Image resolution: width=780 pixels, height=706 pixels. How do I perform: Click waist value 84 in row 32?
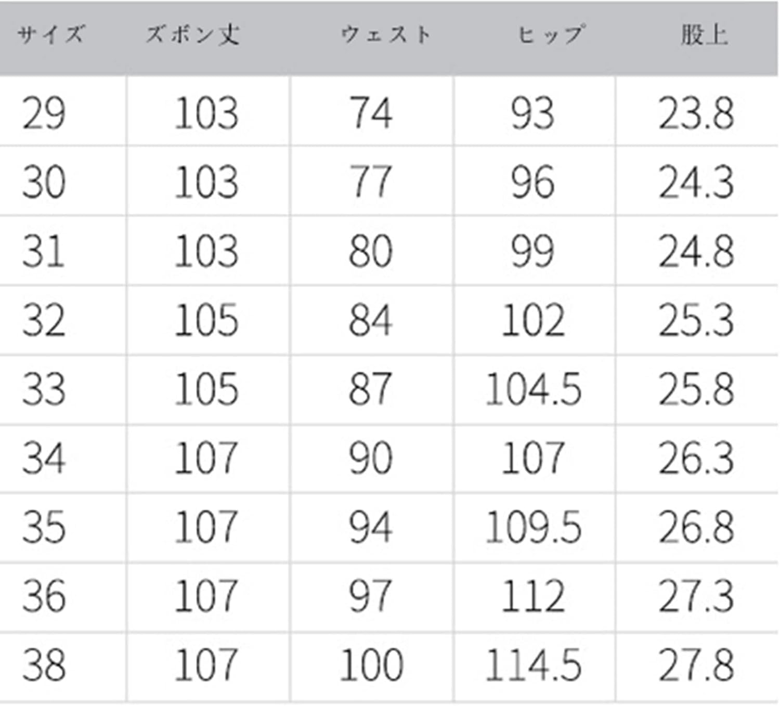pos(370,320)
